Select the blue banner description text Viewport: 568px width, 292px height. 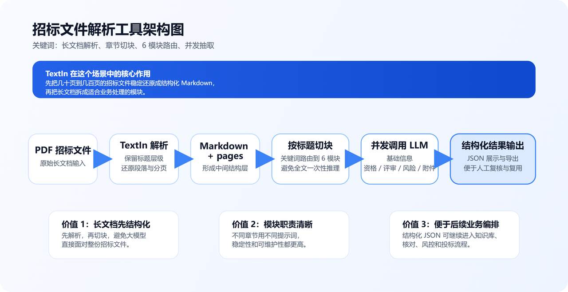click(130, 88)
